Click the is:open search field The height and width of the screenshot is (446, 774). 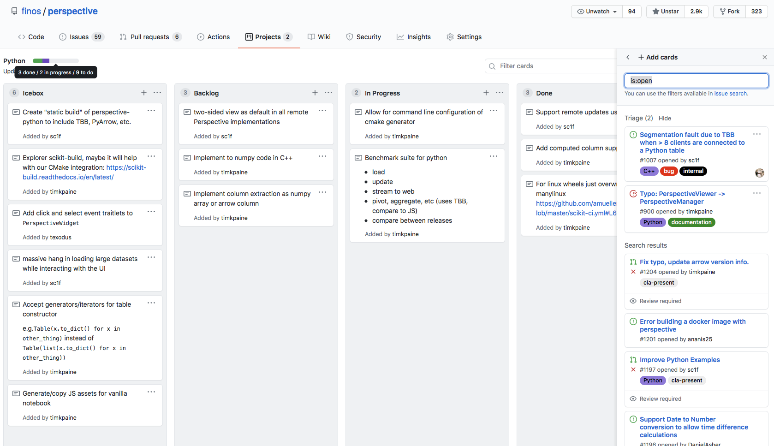pyautogui.click(x=696, y=81)
